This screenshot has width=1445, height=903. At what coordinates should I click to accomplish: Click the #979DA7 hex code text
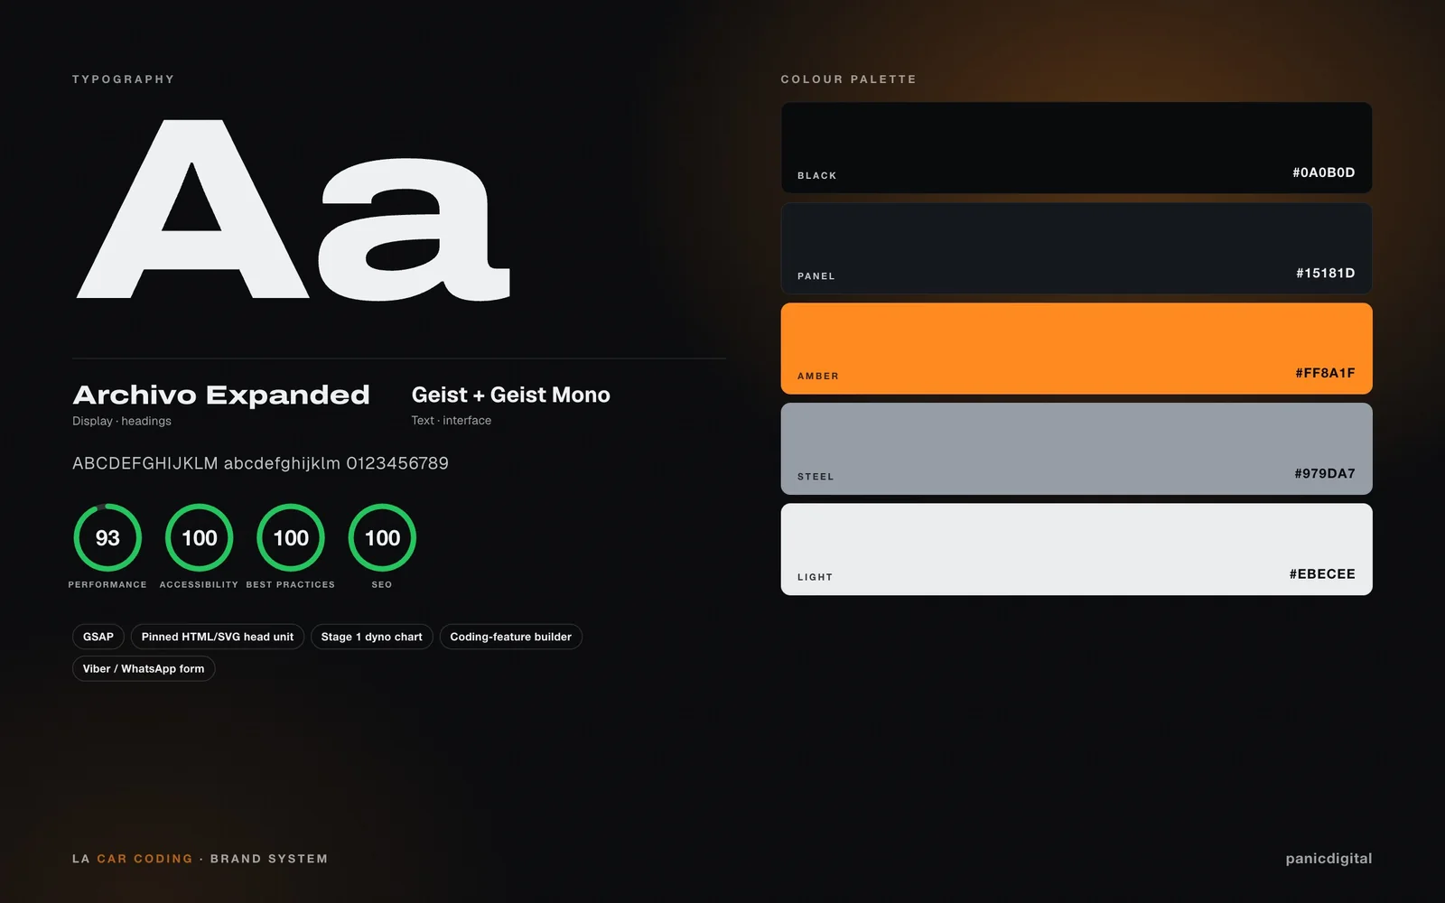pyautogui.click(x=1324, y=473)
